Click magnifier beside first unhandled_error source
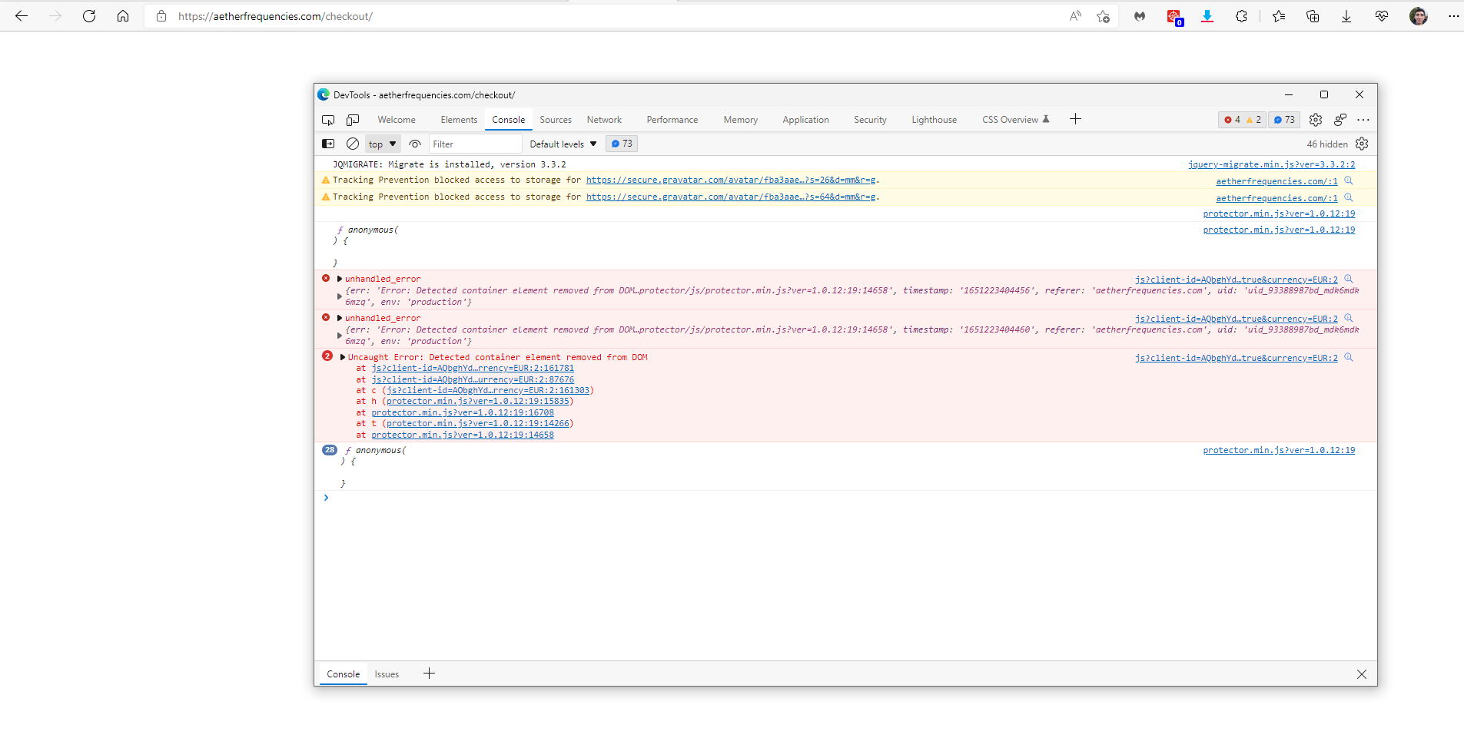This screenshot has height=748, width=1464. 1348,279
